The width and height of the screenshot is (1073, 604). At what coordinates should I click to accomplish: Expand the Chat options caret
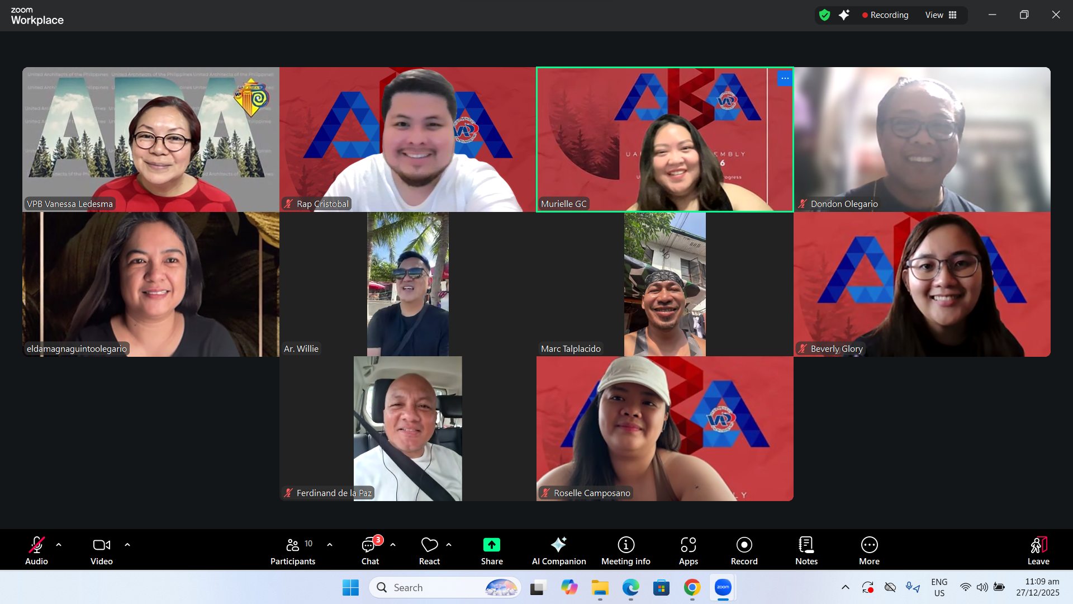tap(393, 545)
